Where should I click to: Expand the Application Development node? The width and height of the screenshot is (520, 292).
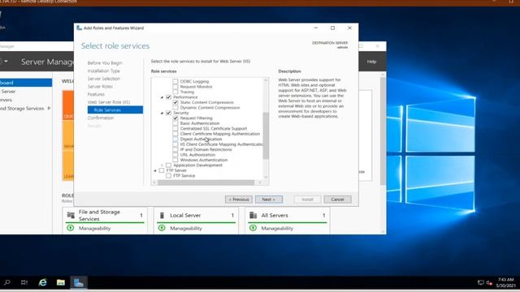pyautogui.click(x=162, y=165)
